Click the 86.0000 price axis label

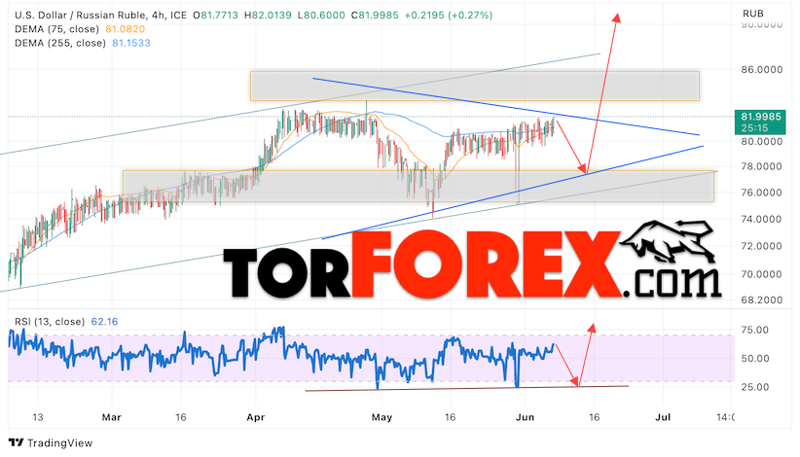pos(762,69)
